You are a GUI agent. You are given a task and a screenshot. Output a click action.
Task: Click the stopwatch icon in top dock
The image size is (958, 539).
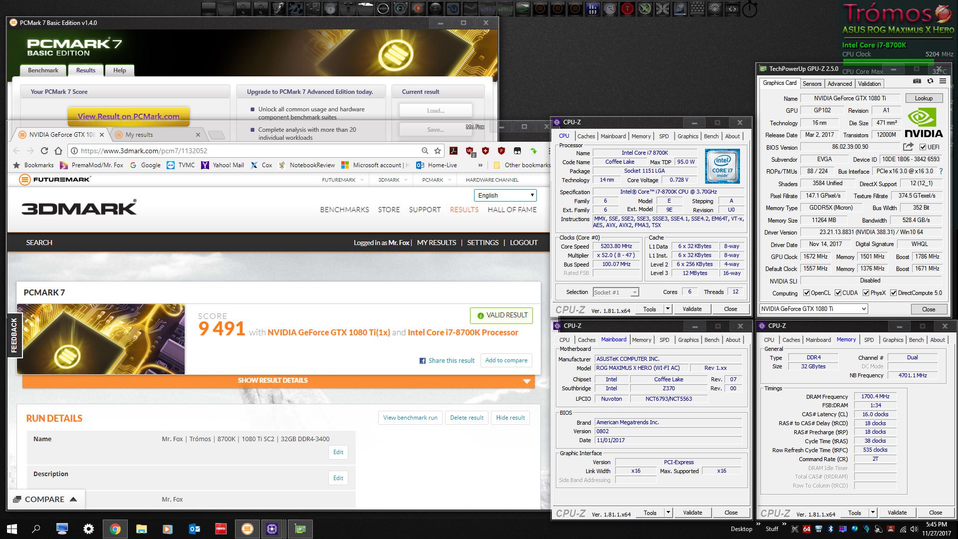coord(749,8)
